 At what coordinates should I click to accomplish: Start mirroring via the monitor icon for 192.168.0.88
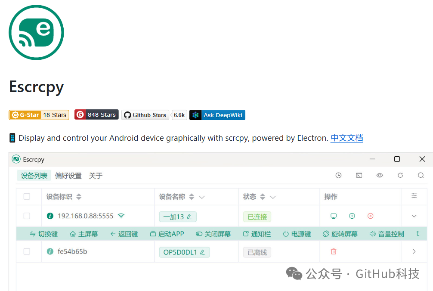click(334, 217)
